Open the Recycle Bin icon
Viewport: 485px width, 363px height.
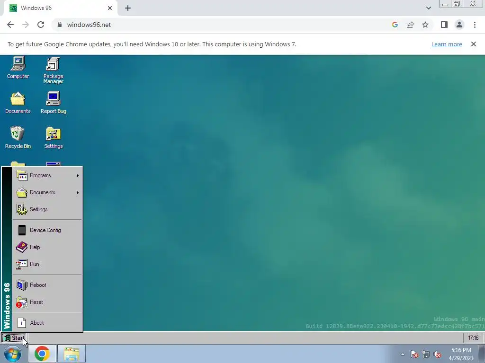(x=18, y=138)
